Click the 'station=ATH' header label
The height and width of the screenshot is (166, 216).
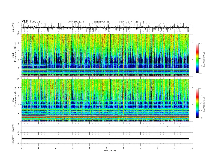point(101,22)
